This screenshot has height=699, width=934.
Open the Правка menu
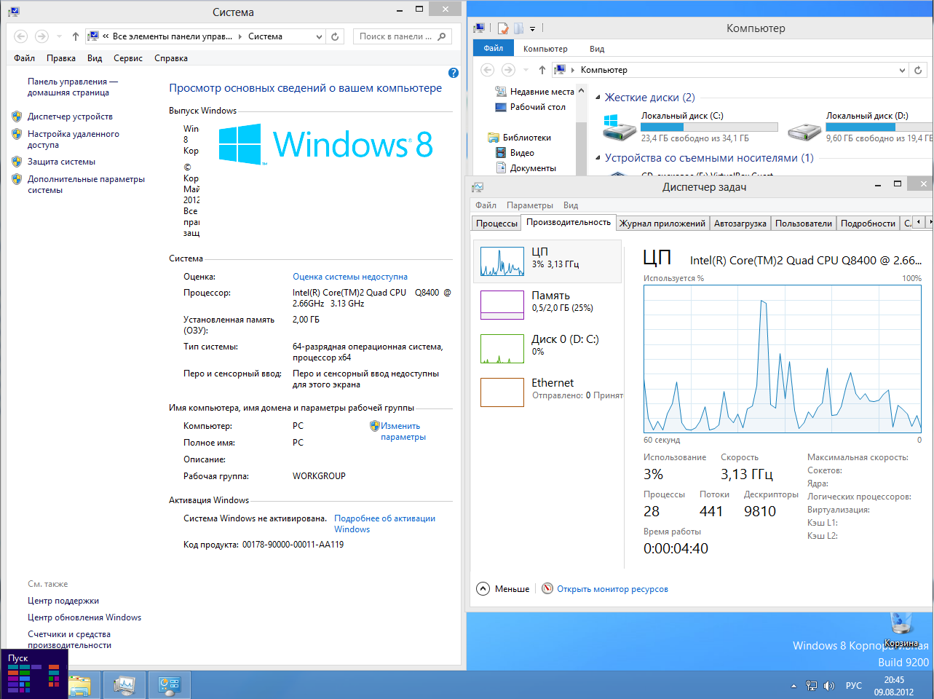[x=61, y=58]
